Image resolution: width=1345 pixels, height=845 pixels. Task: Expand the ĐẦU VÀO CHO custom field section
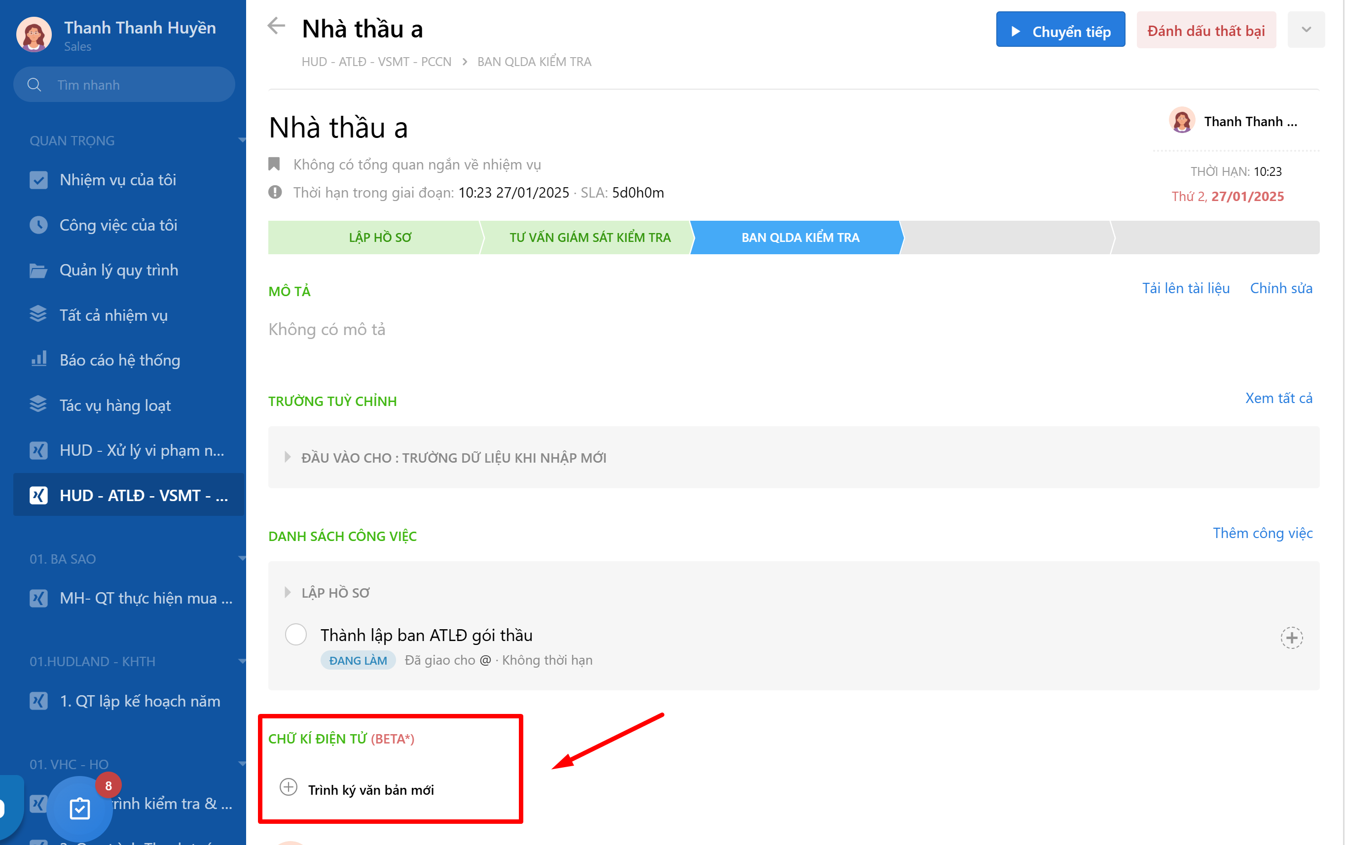288,457
